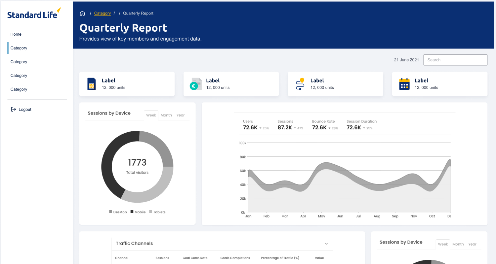The image size is (496, 264).
Task: Select Month on the lower Sessions by Device panel
Action: click(458, 244)
